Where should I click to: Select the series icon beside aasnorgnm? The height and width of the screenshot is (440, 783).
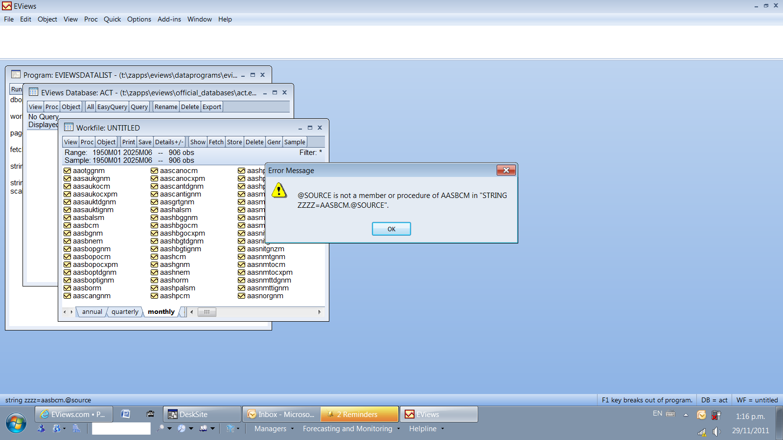click(x=241, y=296)
